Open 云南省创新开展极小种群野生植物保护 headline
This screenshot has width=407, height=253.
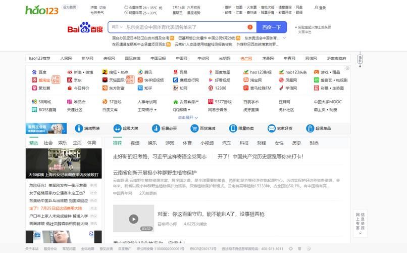pyautogui.click(x=155, y=173)
